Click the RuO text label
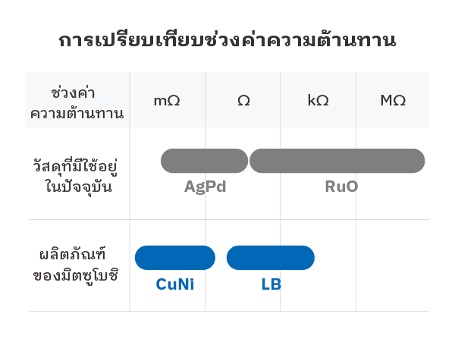The height and width of the screenshot is (342, 455). tap(341, 187)
